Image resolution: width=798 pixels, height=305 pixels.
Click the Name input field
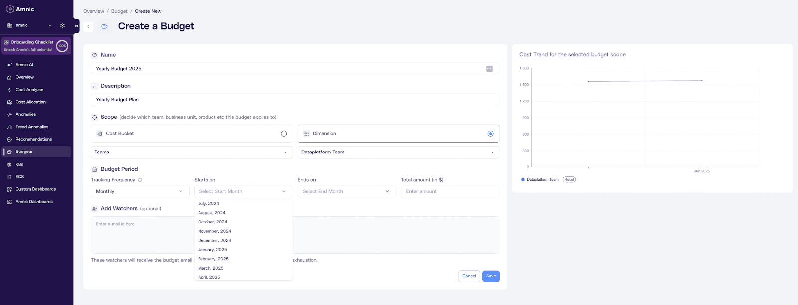coord(295,69)
